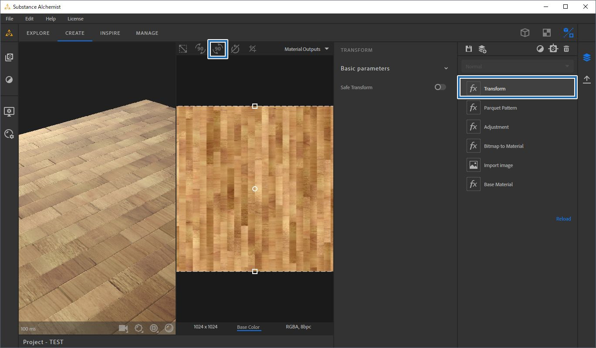Click the Reload link
Viewport: 596px width, 348px height.
pos(563,219)
